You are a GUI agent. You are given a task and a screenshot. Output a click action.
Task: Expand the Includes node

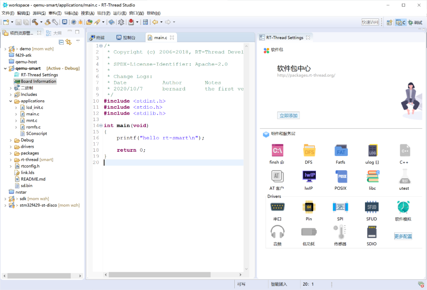11,95
